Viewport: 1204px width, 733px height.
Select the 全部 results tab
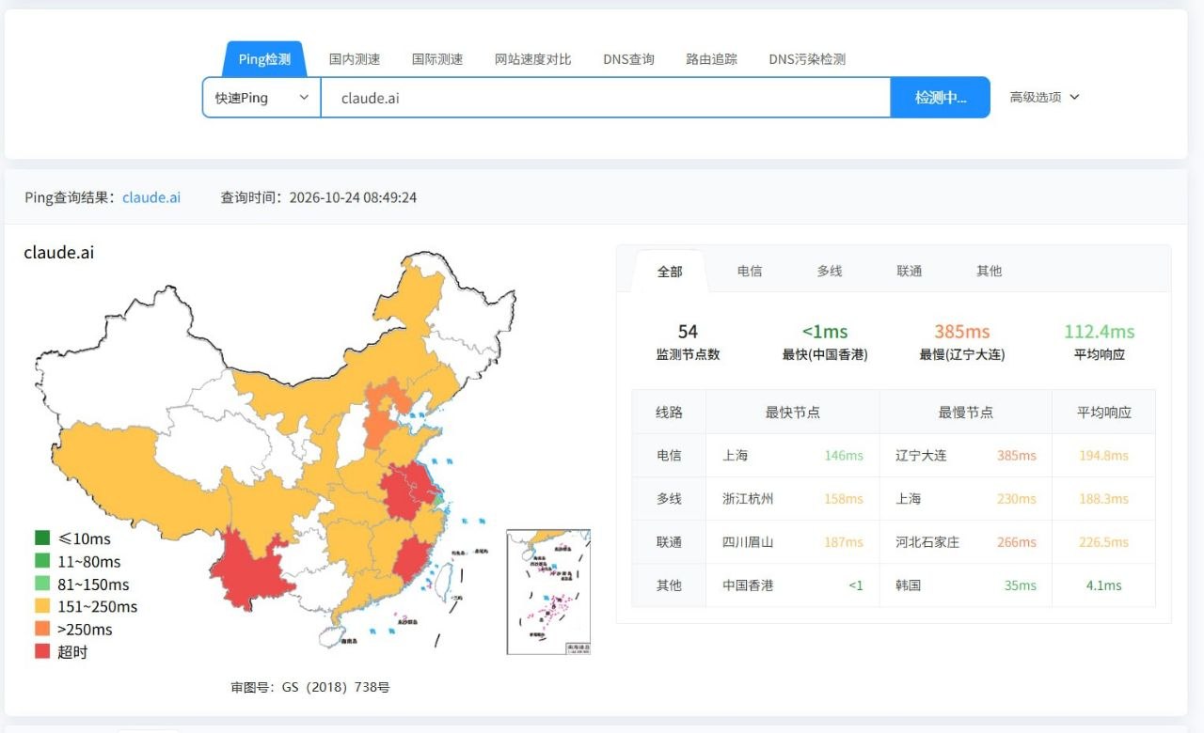pyautogui.click(x=670, y=271)
